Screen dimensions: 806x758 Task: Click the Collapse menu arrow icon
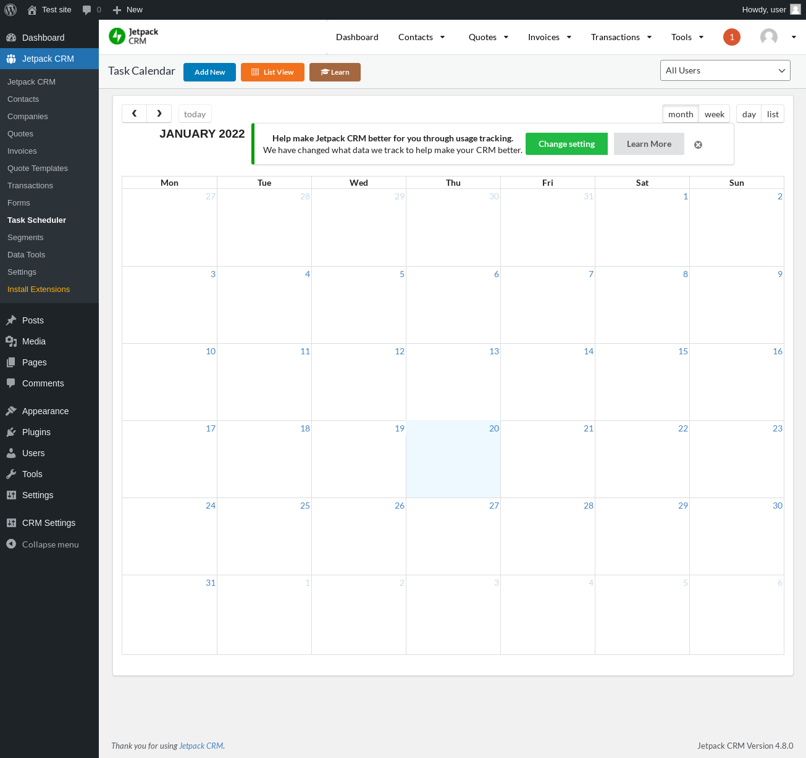click(x=11, y=544)
